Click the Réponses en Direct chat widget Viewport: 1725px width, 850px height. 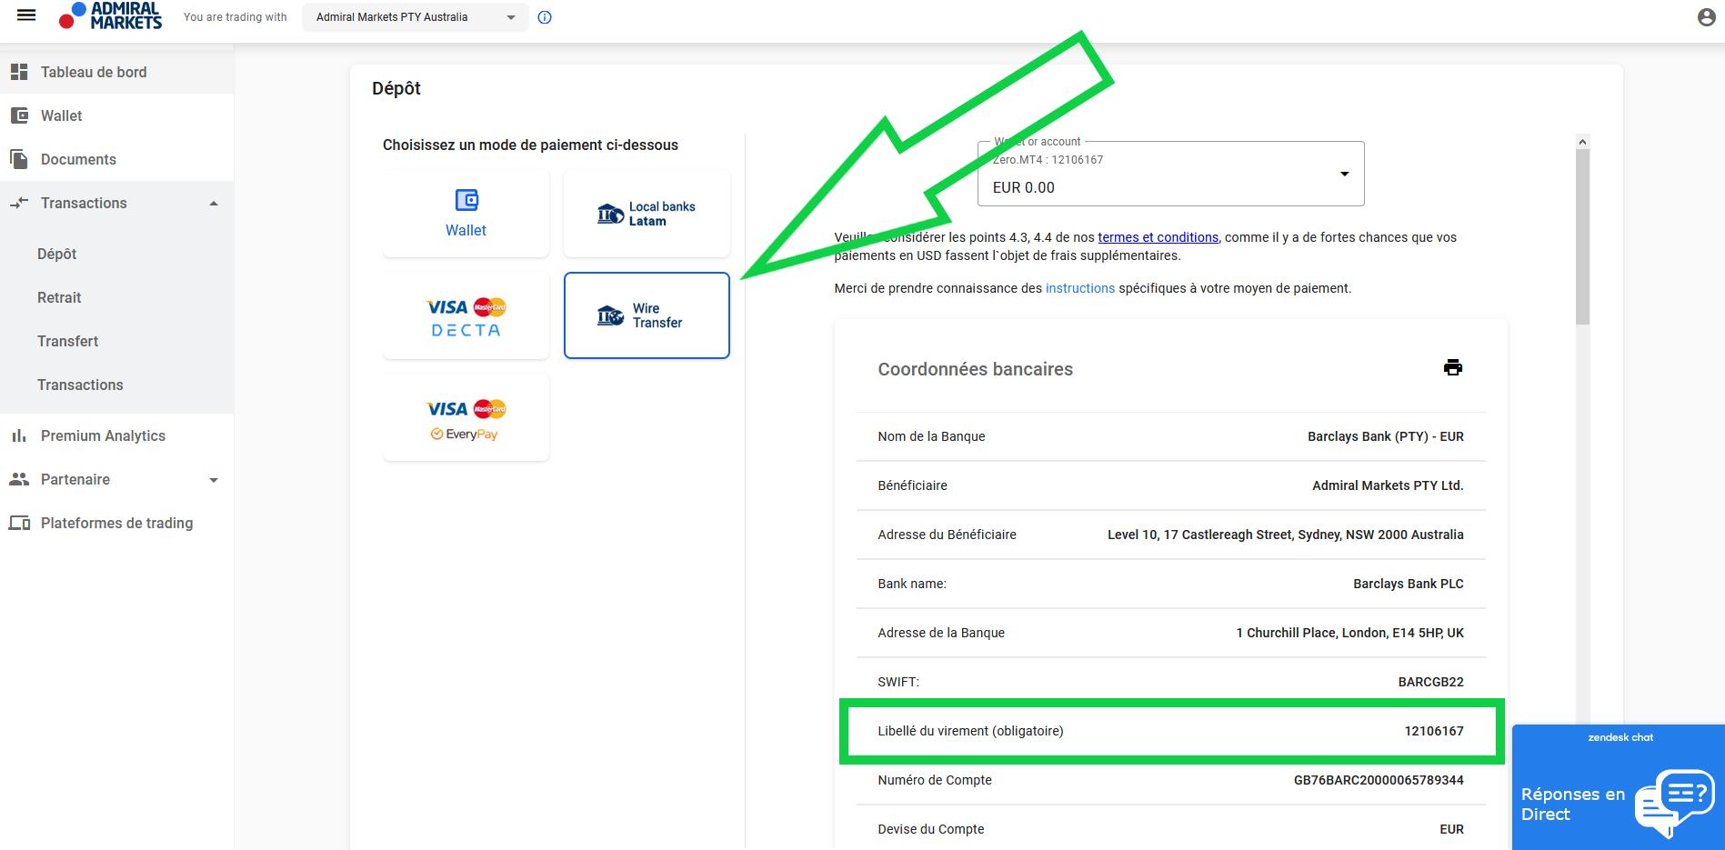coord(1619,787)
